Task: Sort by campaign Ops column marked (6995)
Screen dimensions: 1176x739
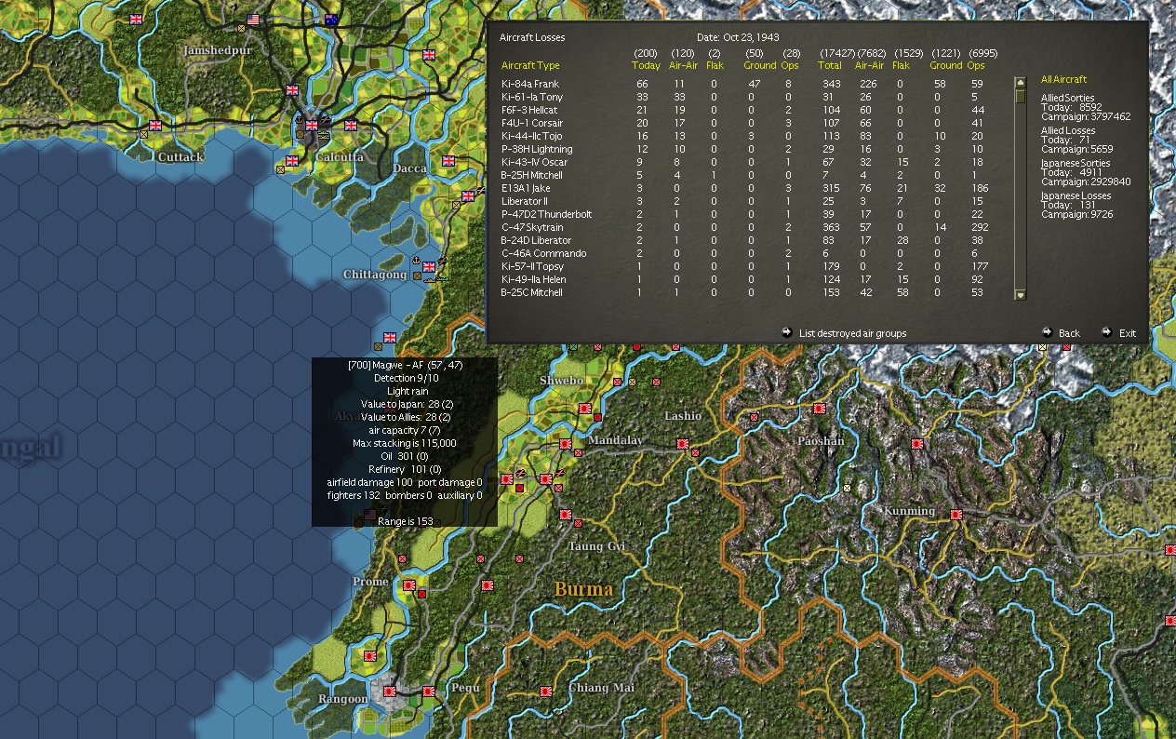Action: coord(976,66)
